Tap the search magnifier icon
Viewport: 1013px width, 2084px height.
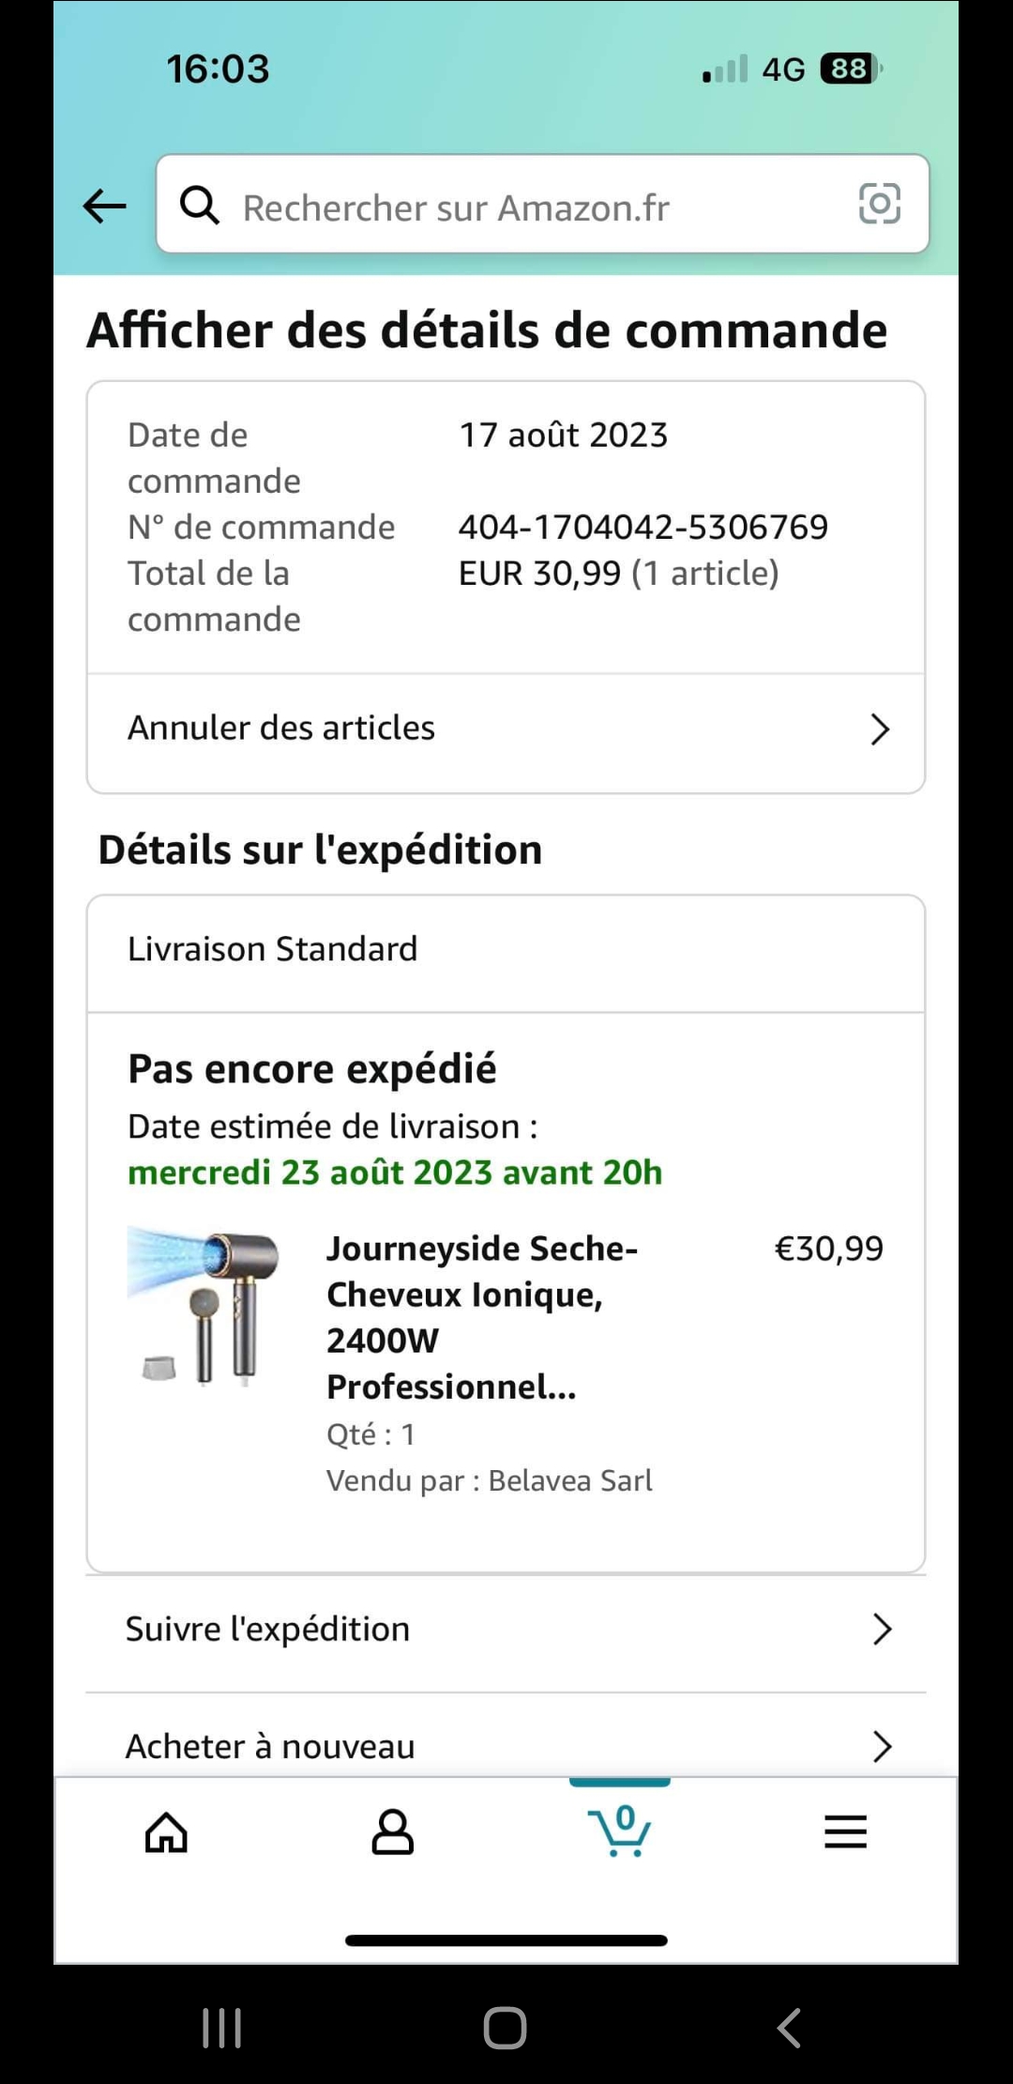pyautogui.click(x=200, y=205)
